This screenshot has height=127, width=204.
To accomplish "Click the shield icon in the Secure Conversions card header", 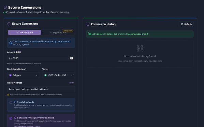I will coord(9,24).
